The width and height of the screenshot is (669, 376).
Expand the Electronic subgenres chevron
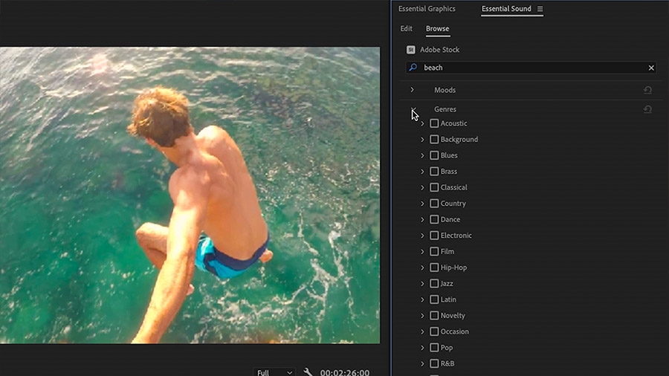tap(422, 236)
